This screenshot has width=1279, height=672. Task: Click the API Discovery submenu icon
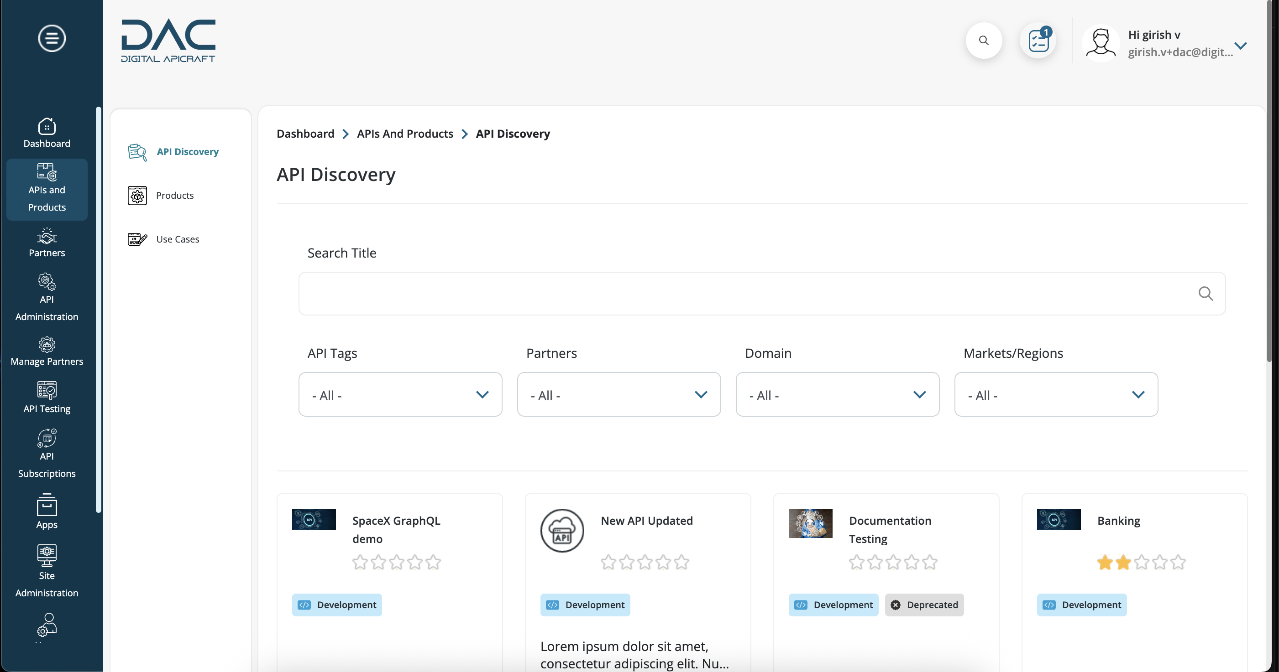(137, 152)
